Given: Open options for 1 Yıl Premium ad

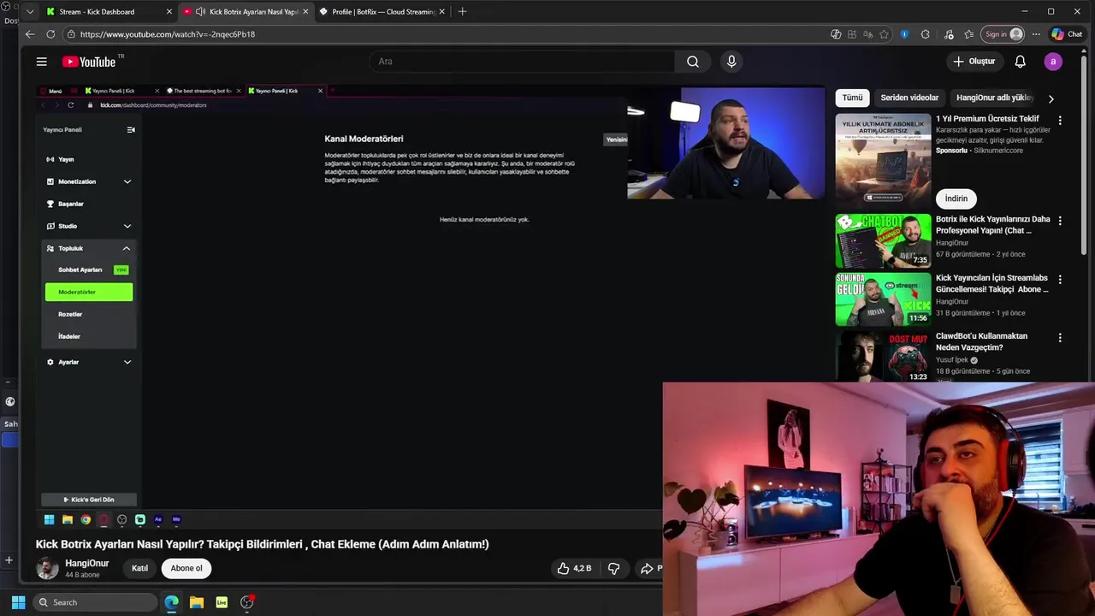Looking at the screenshot, I should 1060,121.
